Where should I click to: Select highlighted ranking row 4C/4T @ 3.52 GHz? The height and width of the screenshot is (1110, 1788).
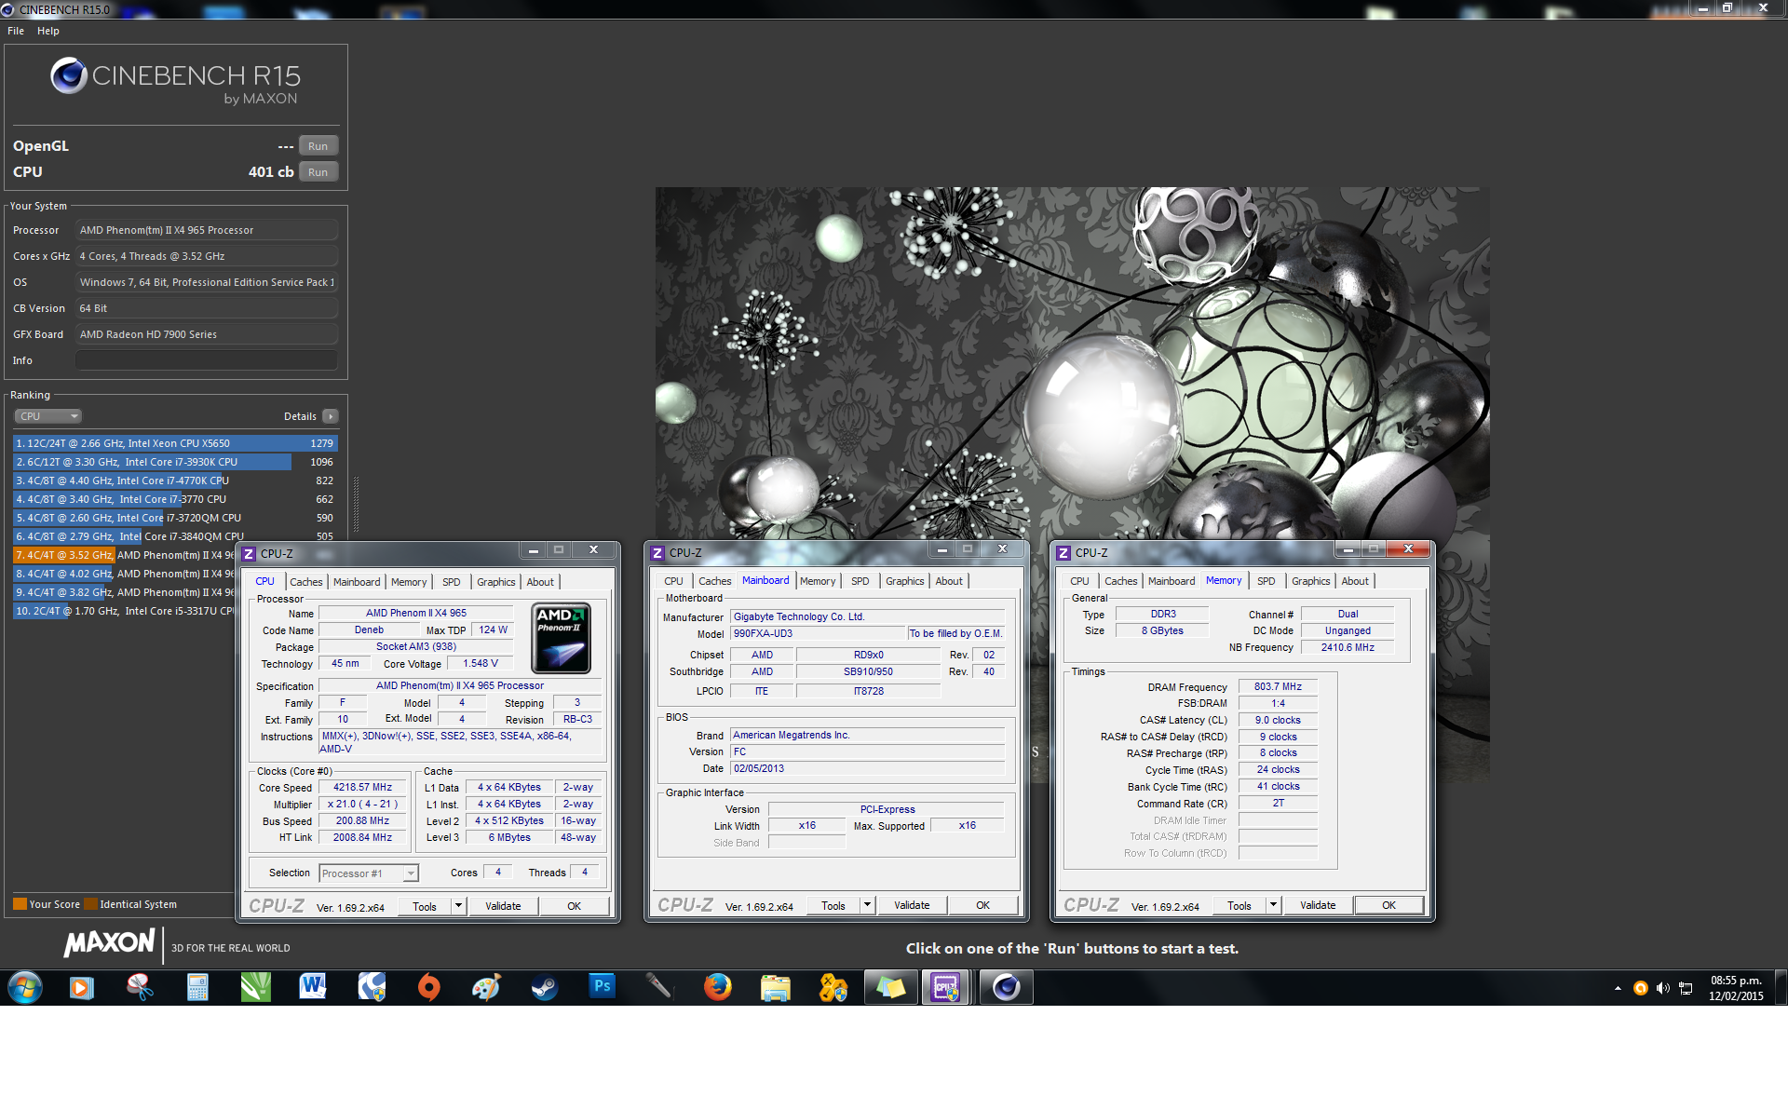coord(124,555)
